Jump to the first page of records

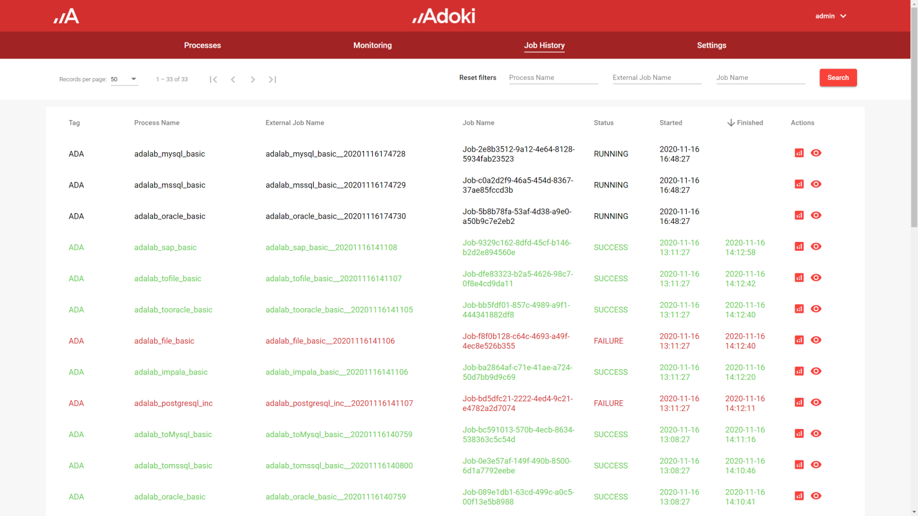click(x=213, y=79)
